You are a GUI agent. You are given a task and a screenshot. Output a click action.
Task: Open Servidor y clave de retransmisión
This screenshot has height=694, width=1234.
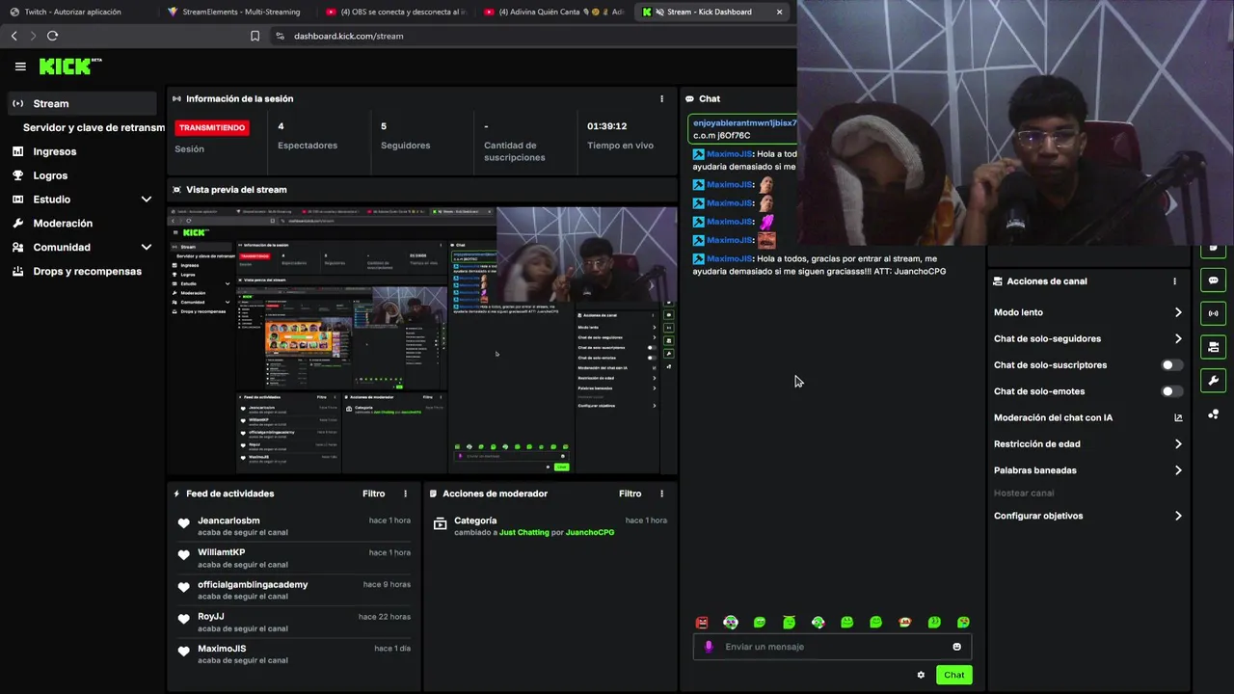point(94,127)
